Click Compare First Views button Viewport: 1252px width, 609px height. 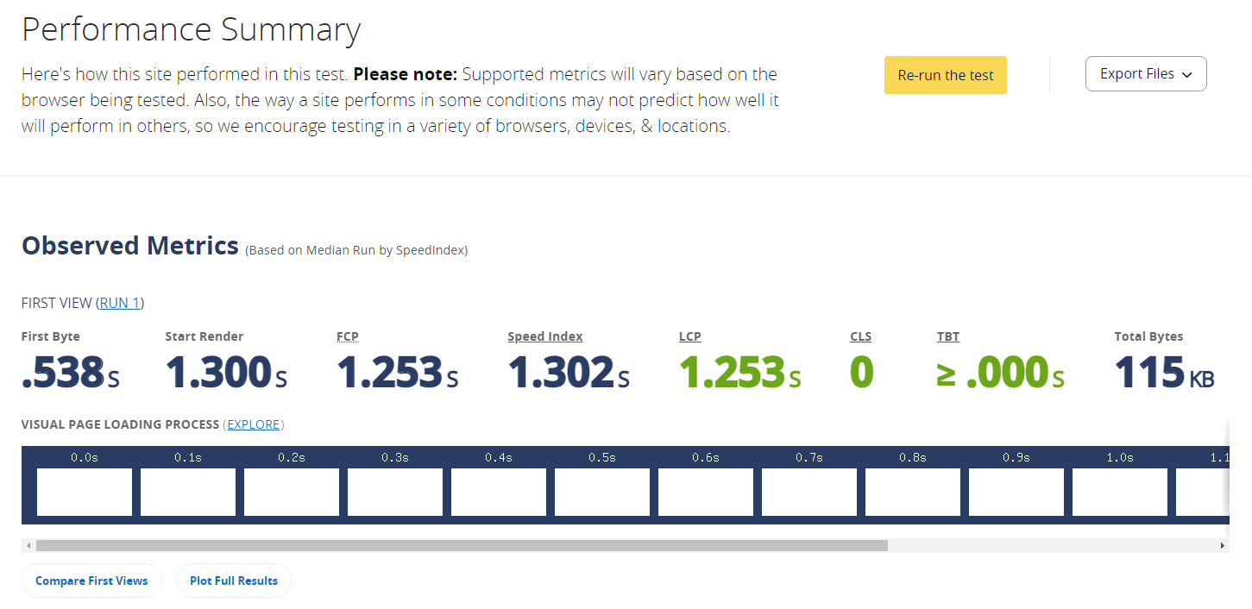click(x=91, y=581)
